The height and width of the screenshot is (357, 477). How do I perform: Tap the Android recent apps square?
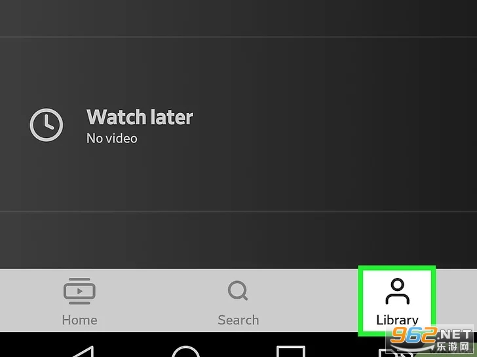point(291,351)
